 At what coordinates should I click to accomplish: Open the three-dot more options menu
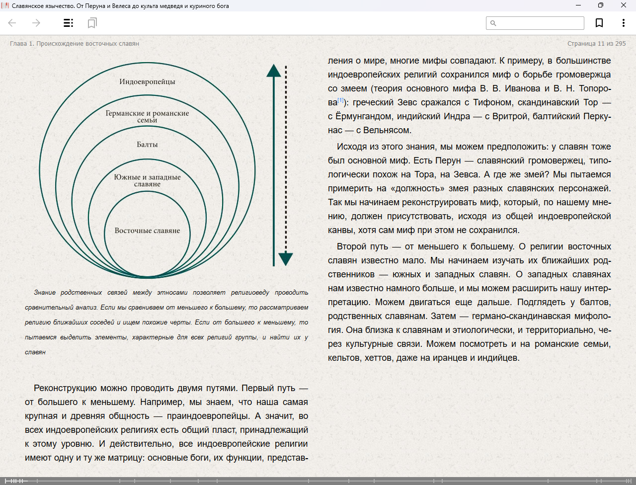[623, 23]
